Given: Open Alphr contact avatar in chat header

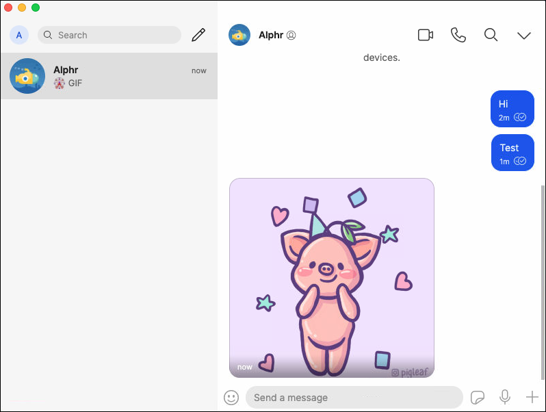Looking at the screenshot, I should [239, 35].
